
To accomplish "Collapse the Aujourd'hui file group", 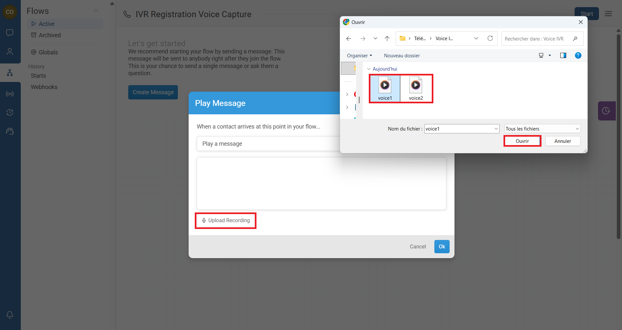I will click(x=369, y=69).
